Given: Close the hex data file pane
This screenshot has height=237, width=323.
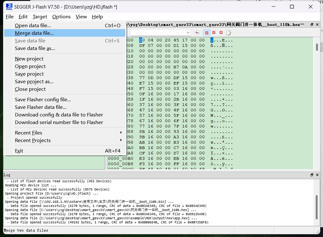Looking at the screenshot, I should point(317,25).
